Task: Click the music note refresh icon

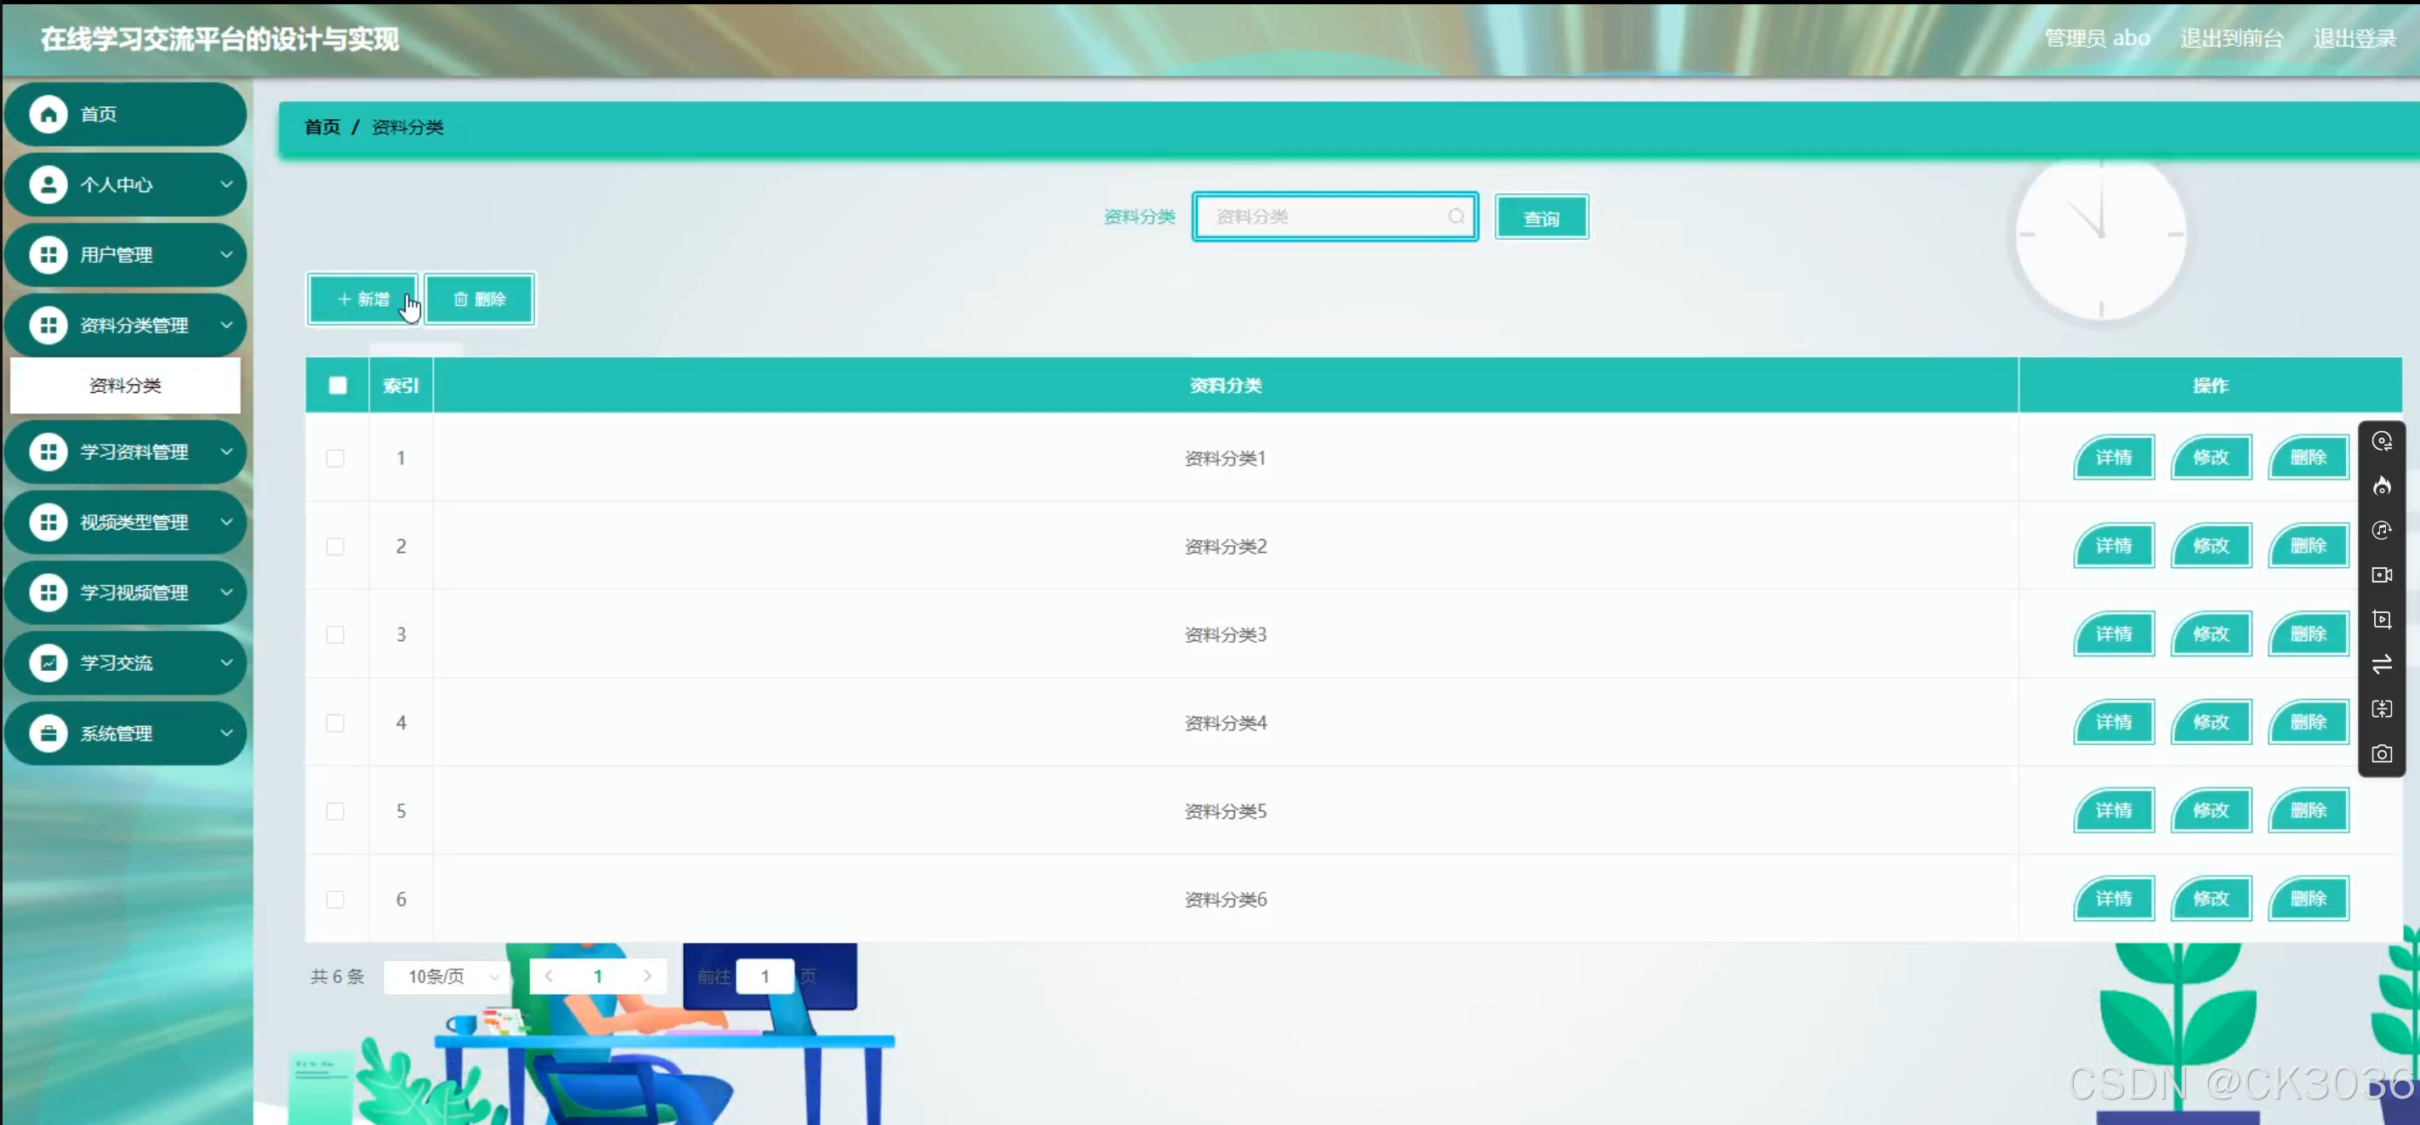Action: click(2382, 530)
